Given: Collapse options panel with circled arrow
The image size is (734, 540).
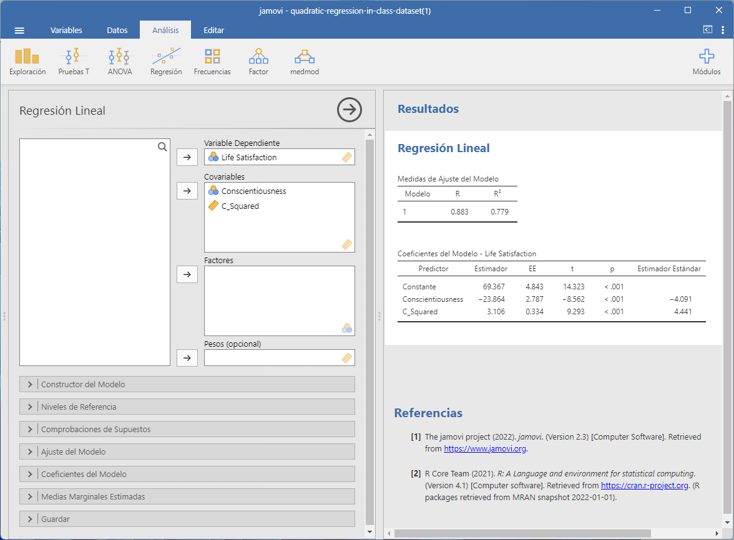Looking at the screenshot, I should [x=350, y=110].
